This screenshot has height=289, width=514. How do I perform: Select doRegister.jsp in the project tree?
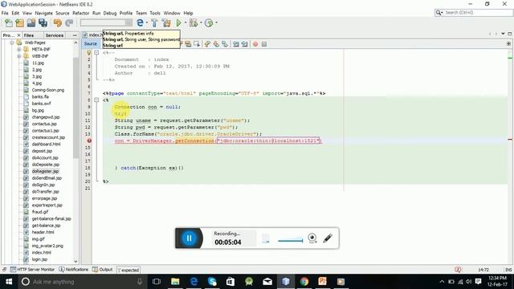click(x=45, y=171)
